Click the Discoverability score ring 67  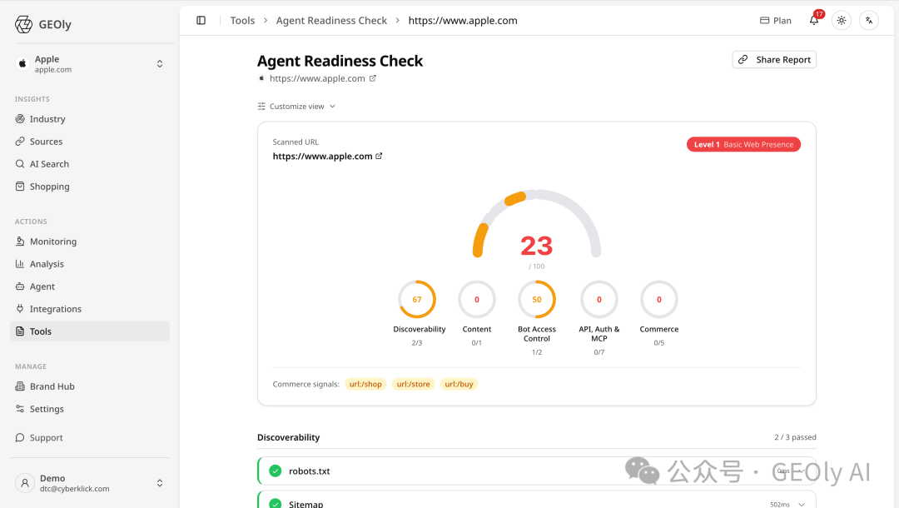click(x=417, y=299)
